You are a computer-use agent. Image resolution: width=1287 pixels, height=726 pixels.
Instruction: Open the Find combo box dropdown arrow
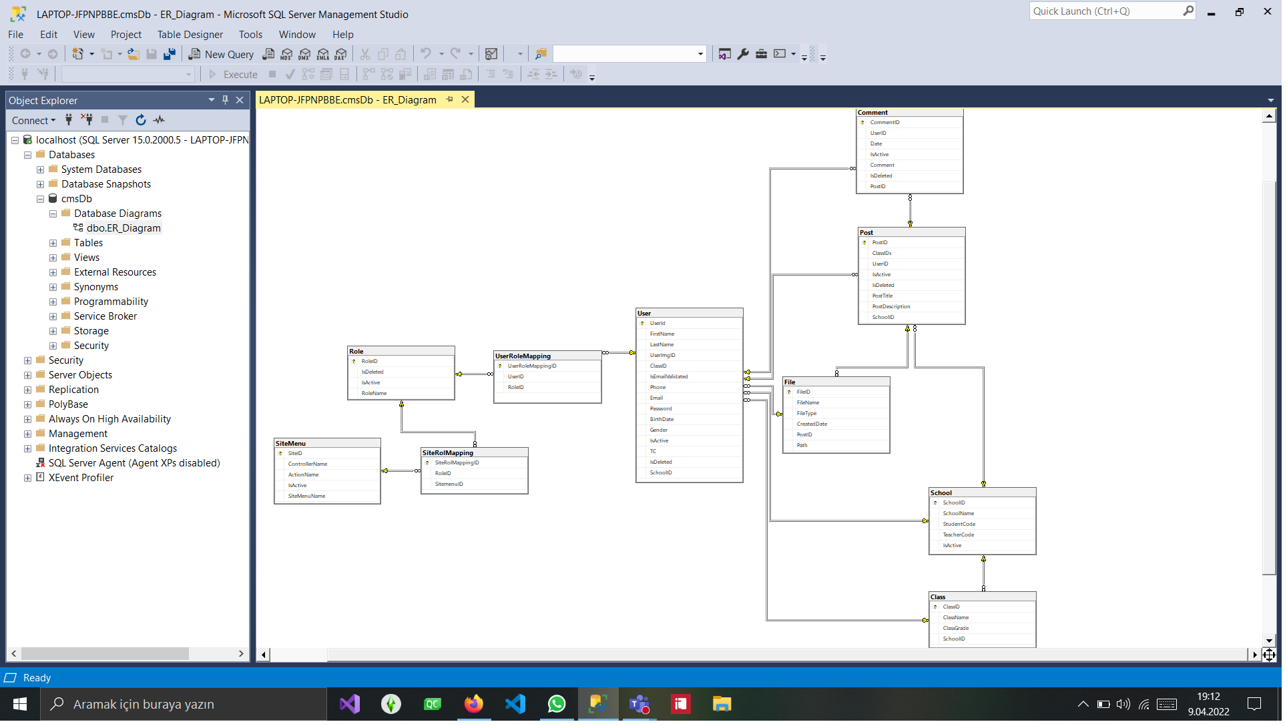[x=700, y=54]
